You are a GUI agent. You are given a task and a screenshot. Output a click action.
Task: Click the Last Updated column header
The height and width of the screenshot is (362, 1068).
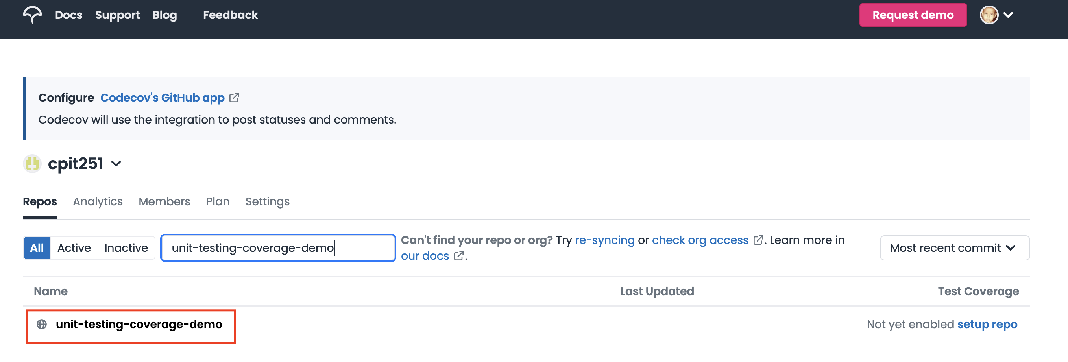[657, 291]
